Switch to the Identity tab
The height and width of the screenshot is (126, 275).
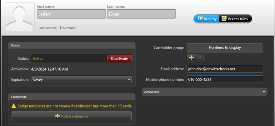point(207,19)
